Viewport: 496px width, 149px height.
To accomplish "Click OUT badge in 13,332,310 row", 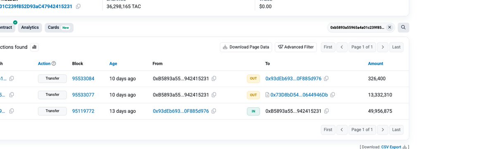I will click(253, 95).
